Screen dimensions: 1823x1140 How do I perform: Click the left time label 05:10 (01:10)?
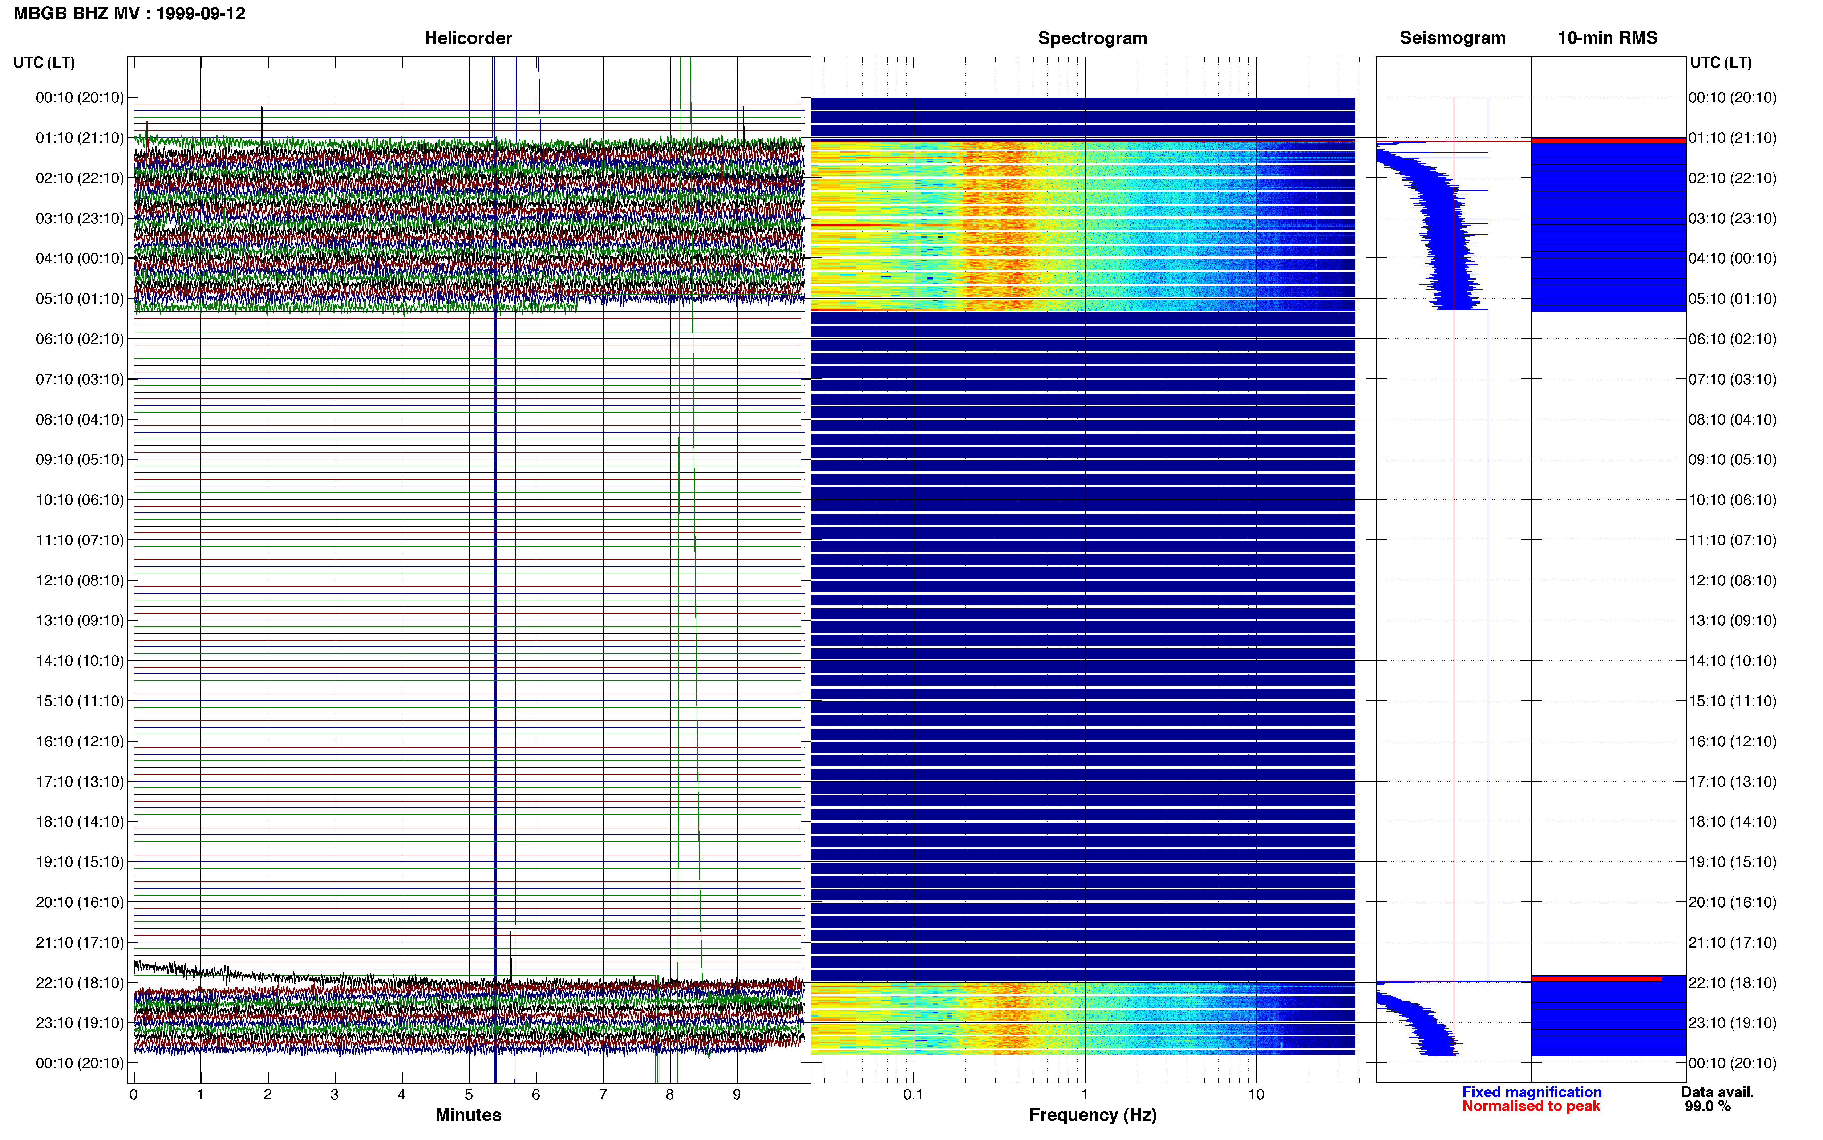point(80,299)
